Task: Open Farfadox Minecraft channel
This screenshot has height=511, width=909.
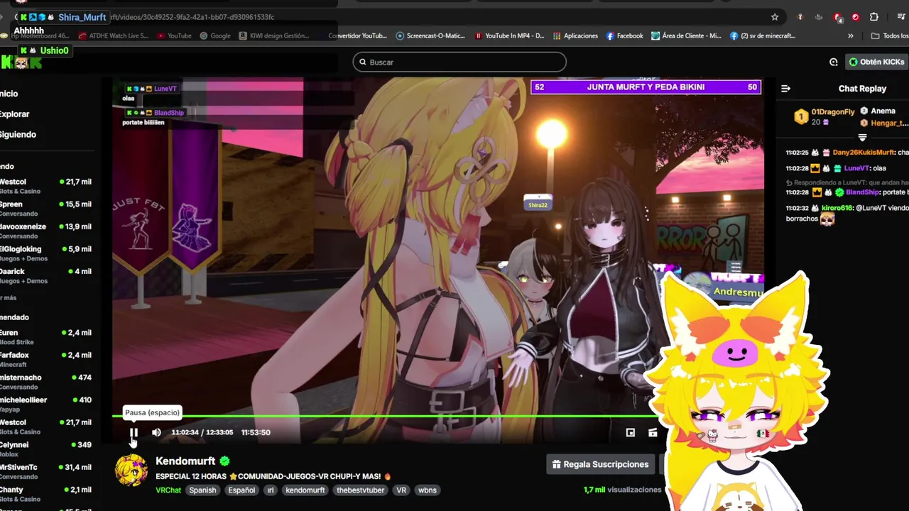Action: 46,359
